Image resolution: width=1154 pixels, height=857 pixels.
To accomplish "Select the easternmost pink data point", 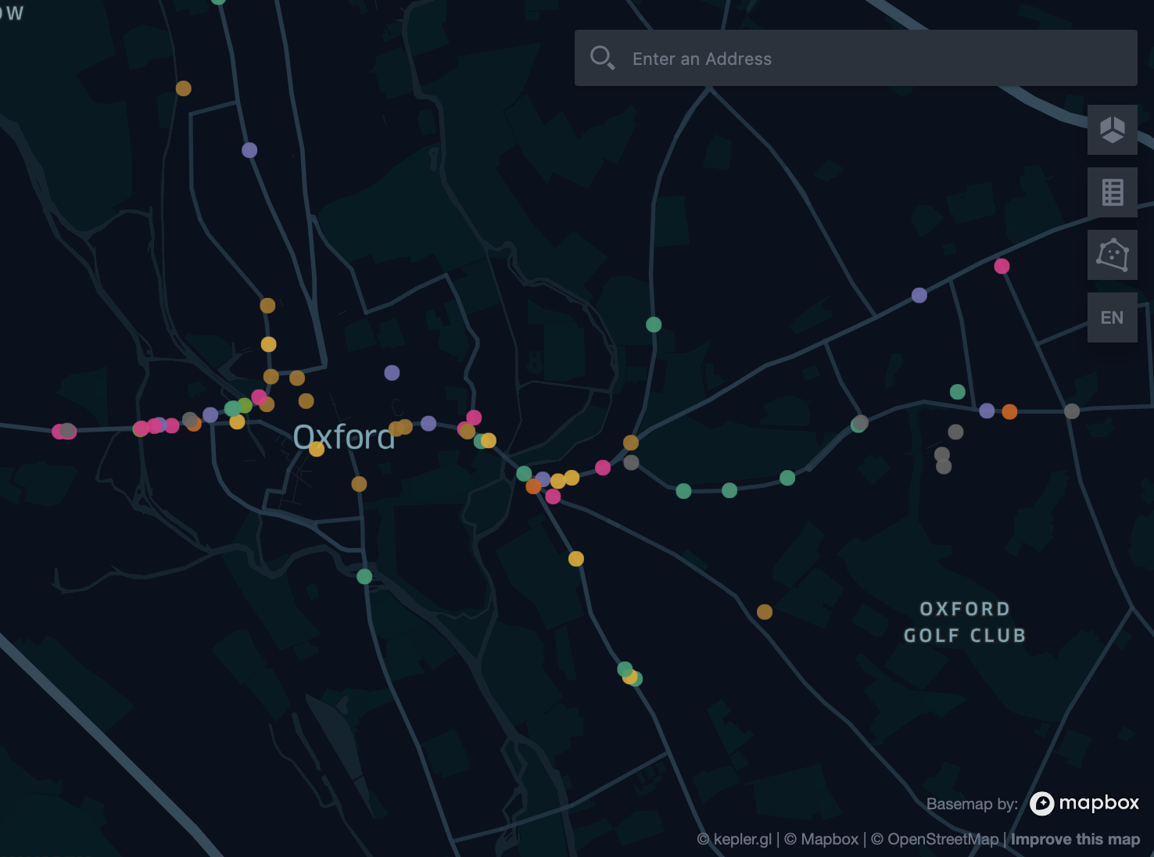I will point(1002,267).
